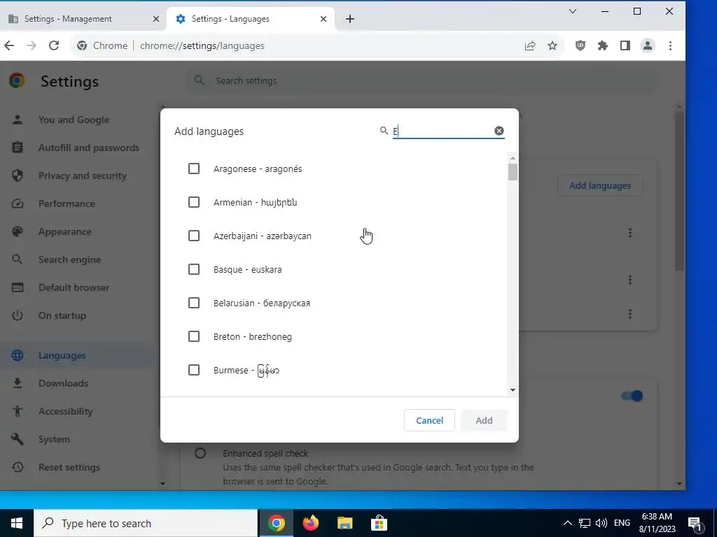Open second language's three-dot options
Screen dimensions: 717x537
(630, 280)
